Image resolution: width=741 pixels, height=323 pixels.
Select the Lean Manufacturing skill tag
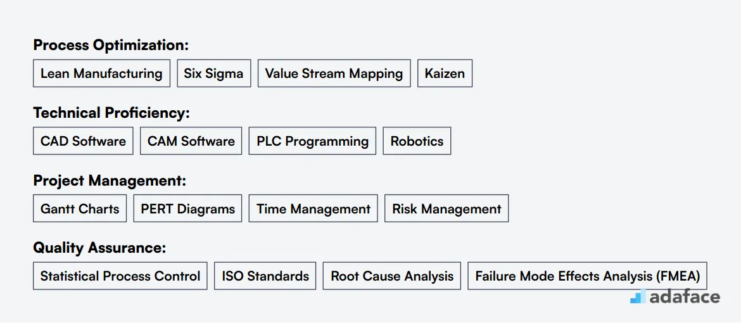point(101,73)
